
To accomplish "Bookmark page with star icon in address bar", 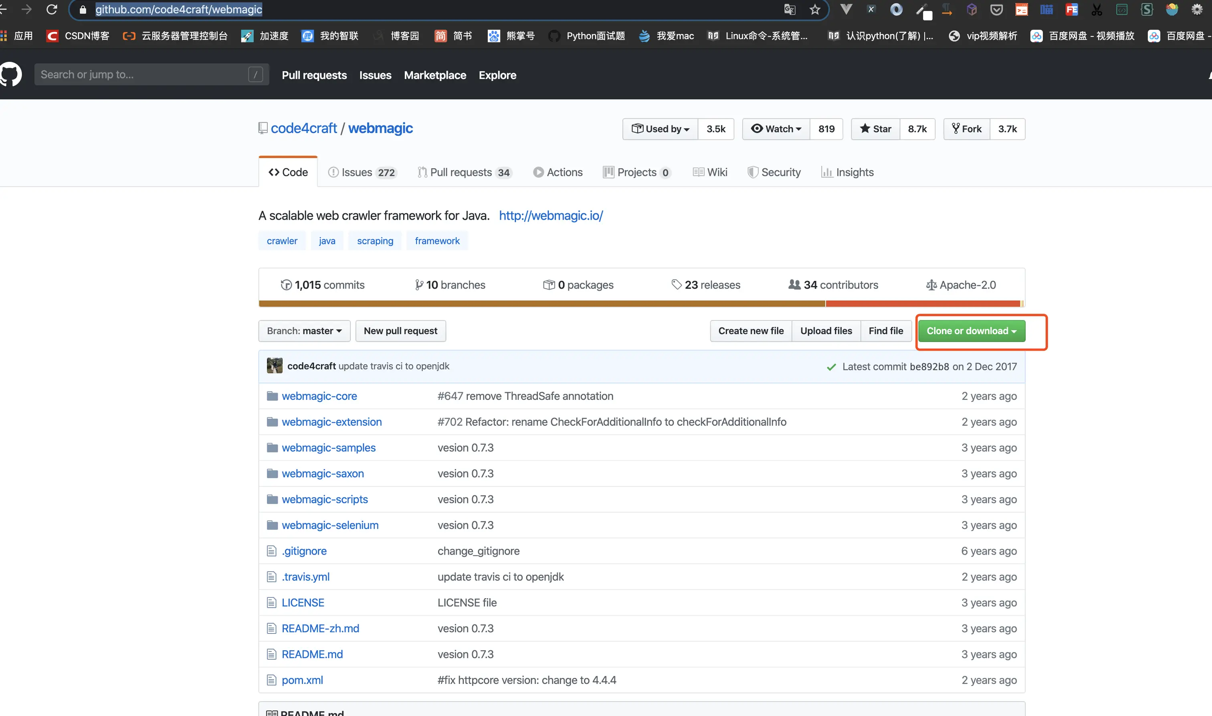I will [815, 9].
